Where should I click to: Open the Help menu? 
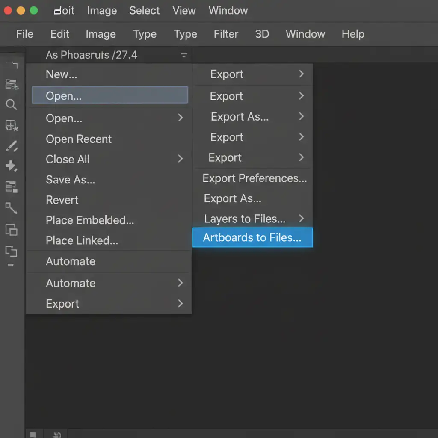point(353,34)
